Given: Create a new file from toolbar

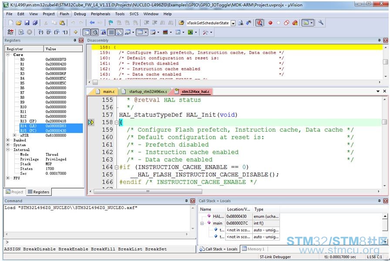Looking at the screenshot, I should tap(11, 23).
